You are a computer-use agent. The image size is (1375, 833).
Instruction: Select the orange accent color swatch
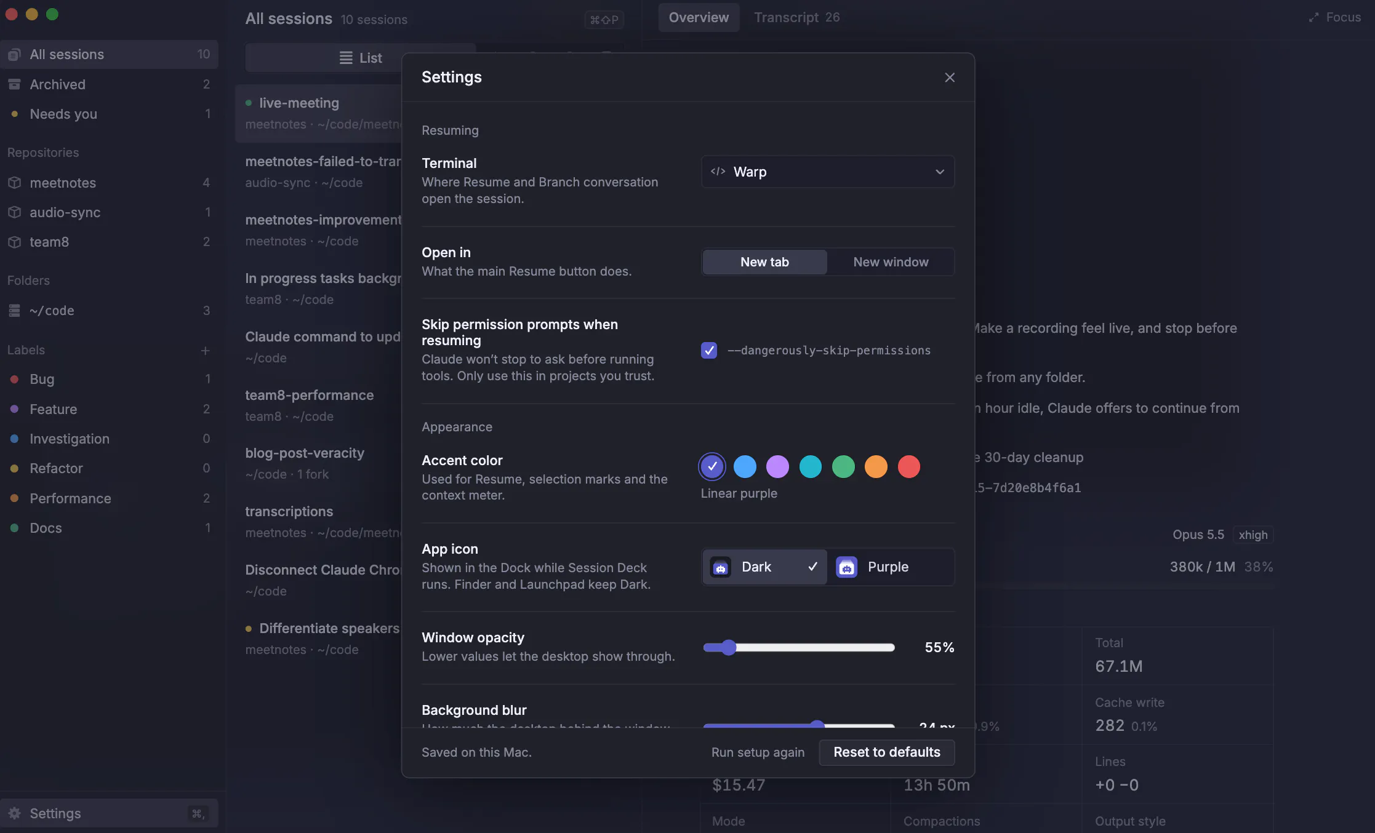(876, 467)
